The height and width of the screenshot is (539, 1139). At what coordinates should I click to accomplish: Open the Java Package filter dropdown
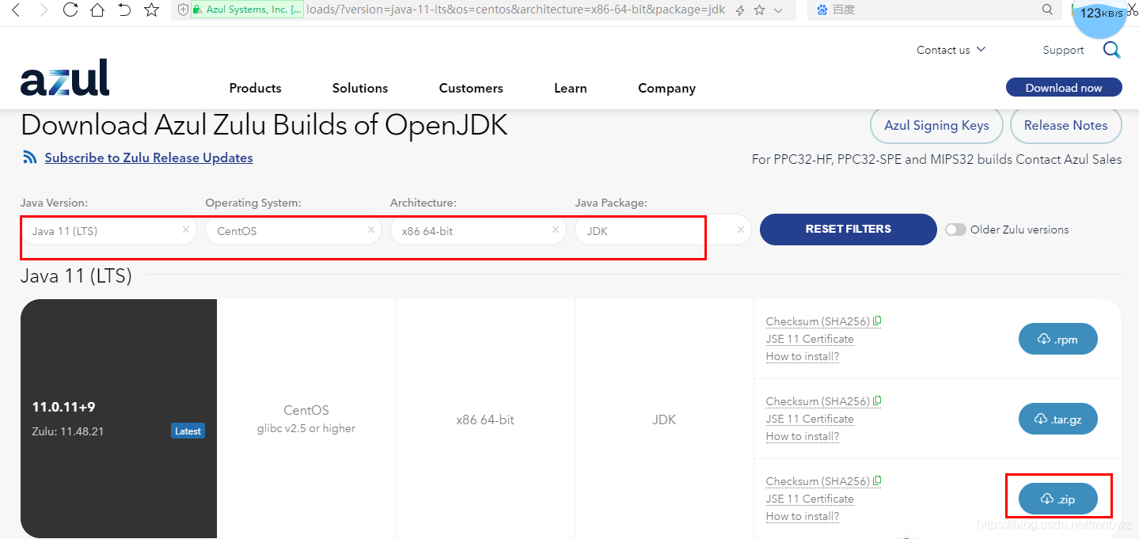(663, 230)
